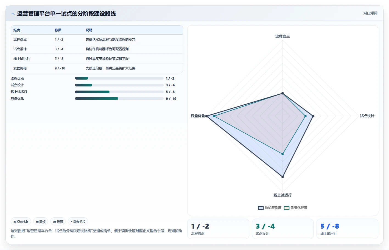The width and height of the screenshot is (389, 250).
Task: Click the radar axis label 复盘优化
Action: click(198, 116)
